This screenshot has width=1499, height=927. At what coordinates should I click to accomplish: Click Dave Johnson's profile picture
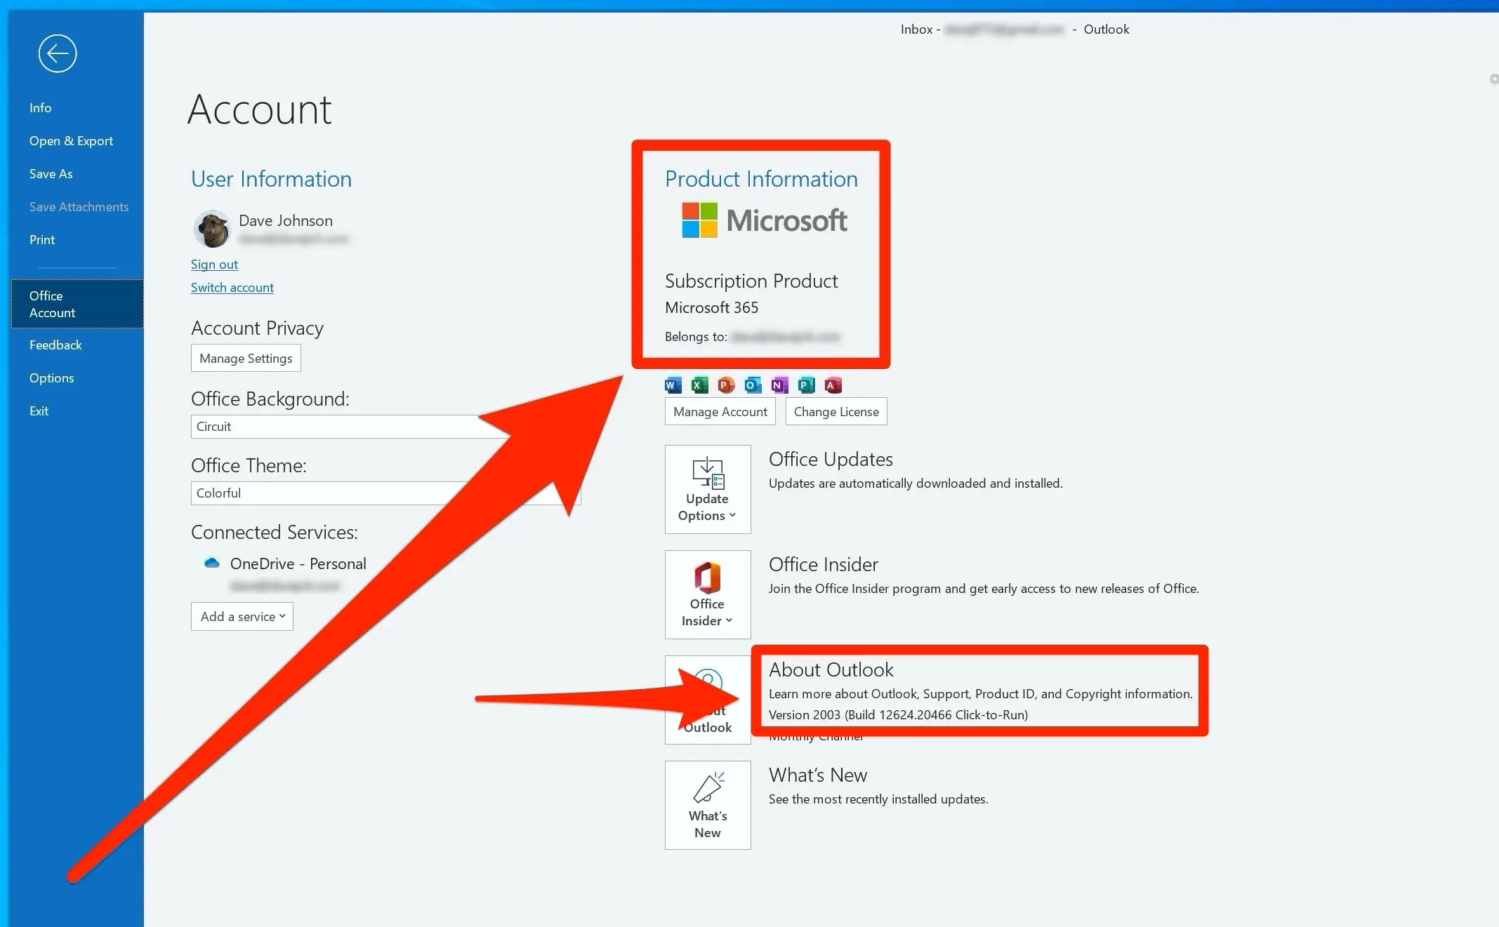point(211,229)
